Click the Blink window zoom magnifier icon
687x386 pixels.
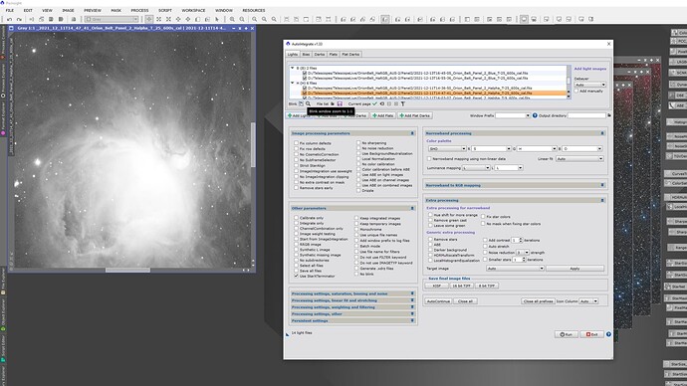click(308, 103)
